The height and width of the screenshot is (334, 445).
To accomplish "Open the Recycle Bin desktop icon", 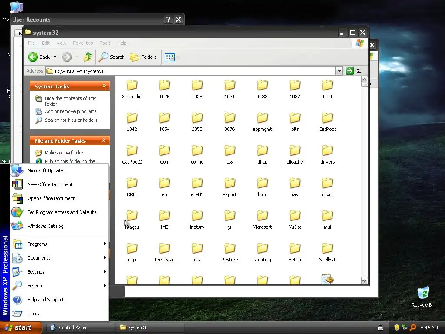I will click(423, 297).
